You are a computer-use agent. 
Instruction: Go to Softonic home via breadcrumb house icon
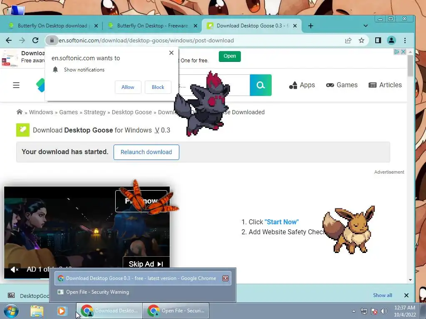pos(20,112)
